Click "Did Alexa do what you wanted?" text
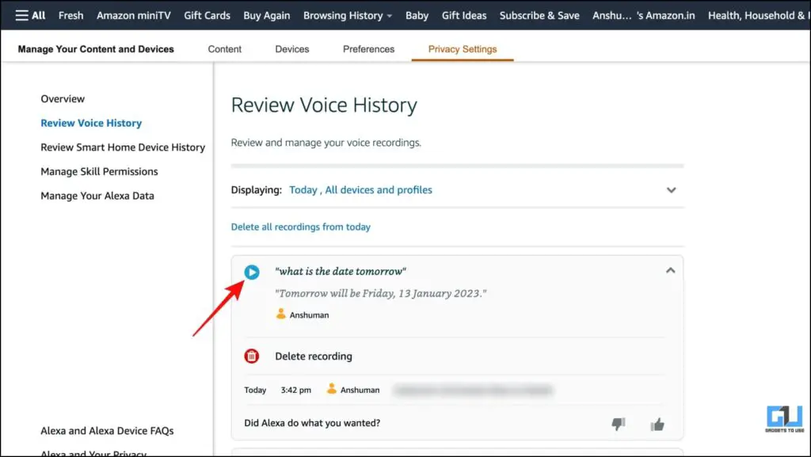Viewport: 811px width, 457px height. point(312,423)
